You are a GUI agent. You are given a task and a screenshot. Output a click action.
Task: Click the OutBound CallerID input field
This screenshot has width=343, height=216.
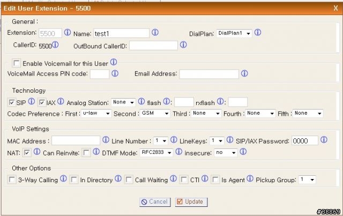pos(153,46)
